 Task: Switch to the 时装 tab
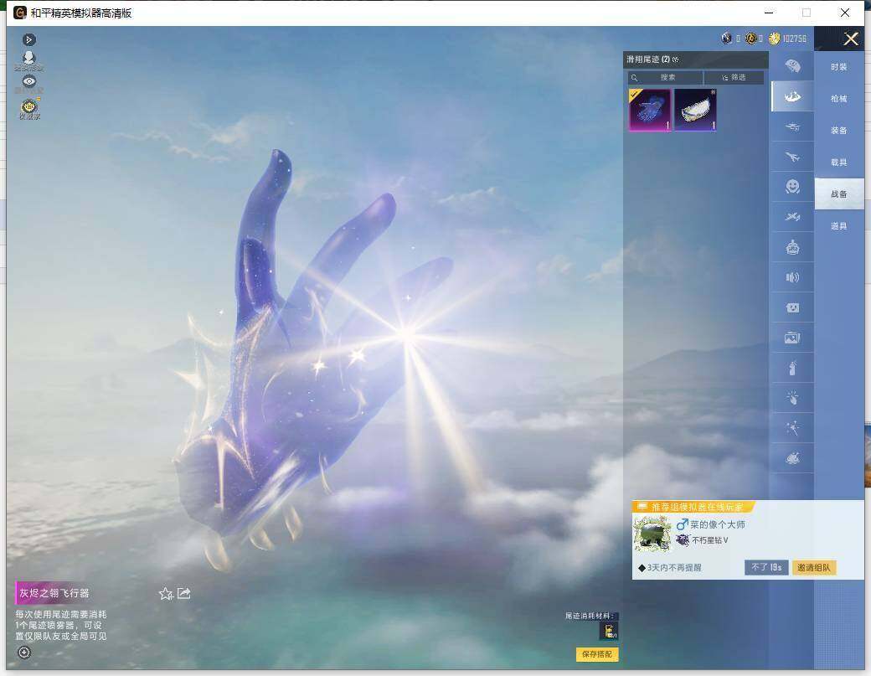839,67
